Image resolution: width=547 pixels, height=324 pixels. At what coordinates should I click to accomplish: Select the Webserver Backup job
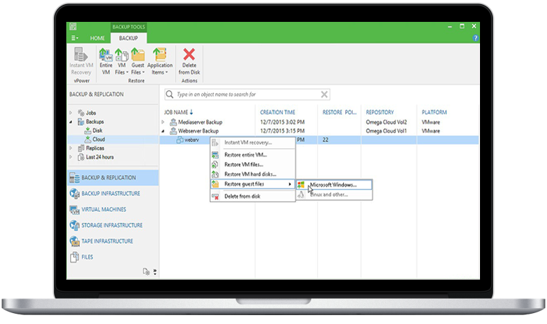(198, 131)
